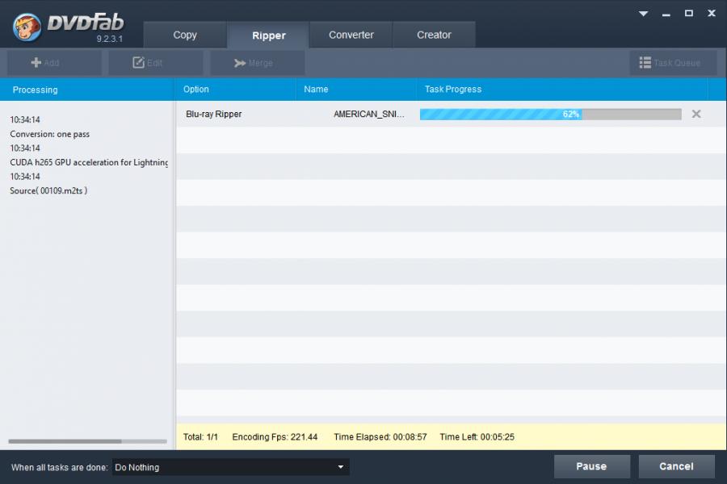Click the Edit toolbar button

click(156, 63)
